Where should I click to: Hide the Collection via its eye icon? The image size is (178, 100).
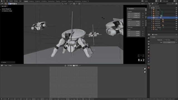(176, 8)
